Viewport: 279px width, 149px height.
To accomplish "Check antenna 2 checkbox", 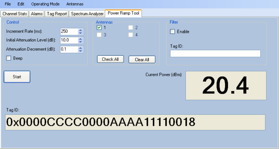I will point(131,27).
